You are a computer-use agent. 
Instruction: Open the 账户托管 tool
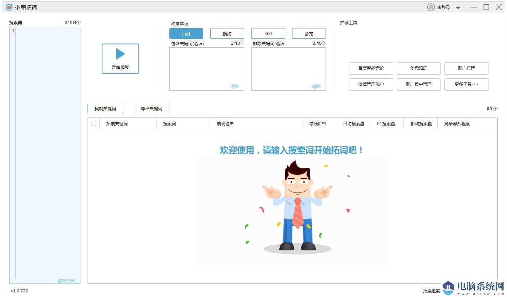[x=466, y=68]
